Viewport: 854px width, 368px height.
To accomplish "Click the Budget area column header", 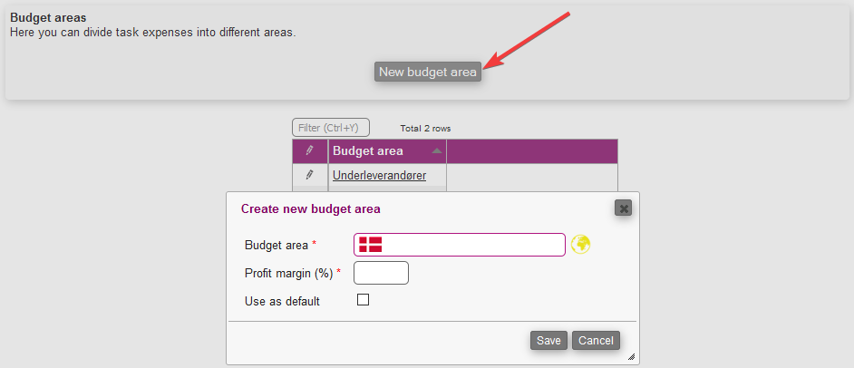I will tap(387, 151).
